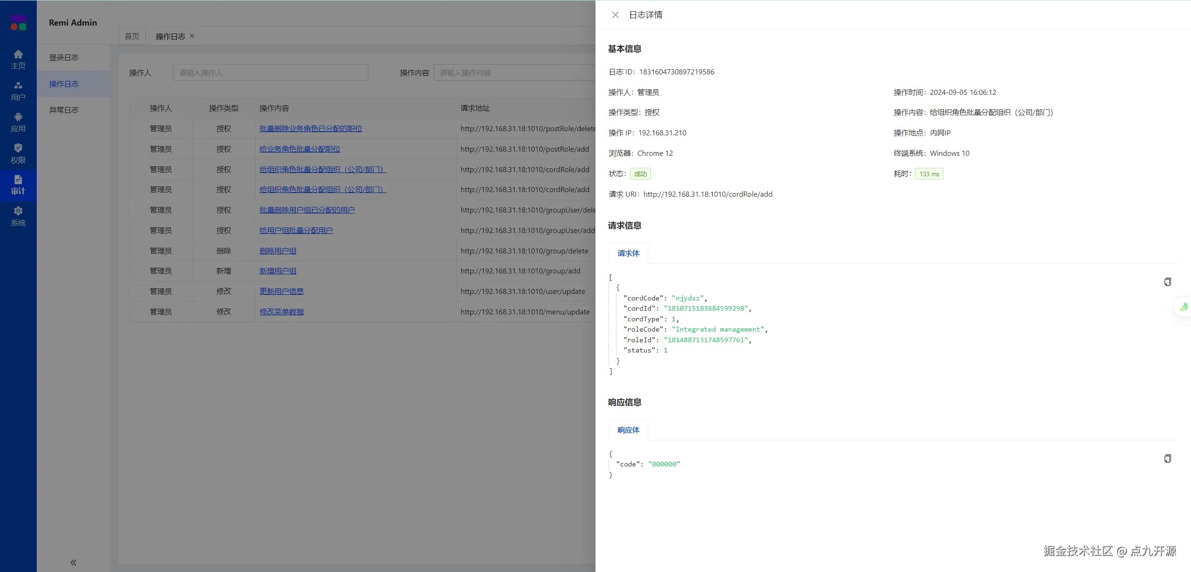Screen dimensions: 1191x572
Task: Open the 用户 users sidebar icon
Action: click(x=18, y=91)
